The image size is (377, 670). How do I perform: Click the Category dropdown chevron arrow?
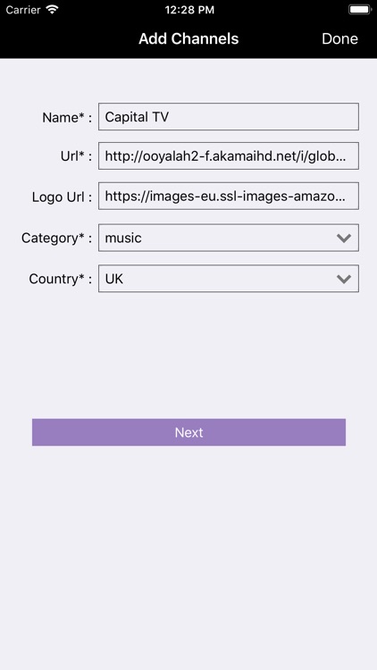344,238
